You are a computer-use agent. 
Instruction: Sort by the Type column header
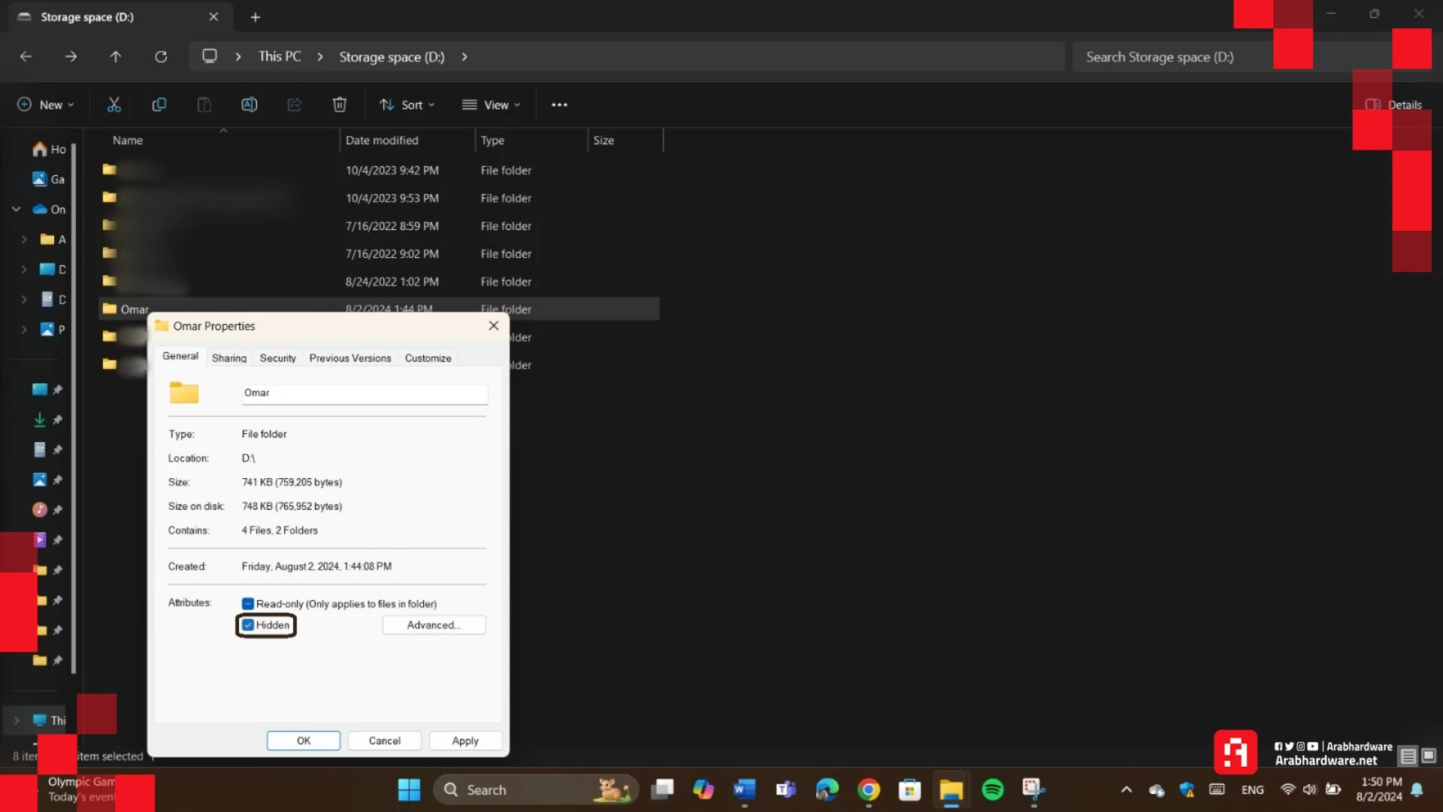click(x=531, y=140)
